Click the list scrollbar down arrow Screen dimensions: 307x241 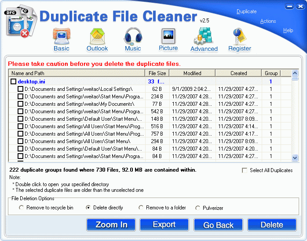(295, 158)
